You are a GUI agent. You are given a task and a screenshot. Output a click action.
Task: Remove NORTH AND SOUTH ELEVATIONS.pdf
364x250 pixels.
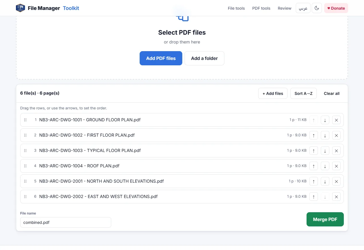[x=336, y=181]
